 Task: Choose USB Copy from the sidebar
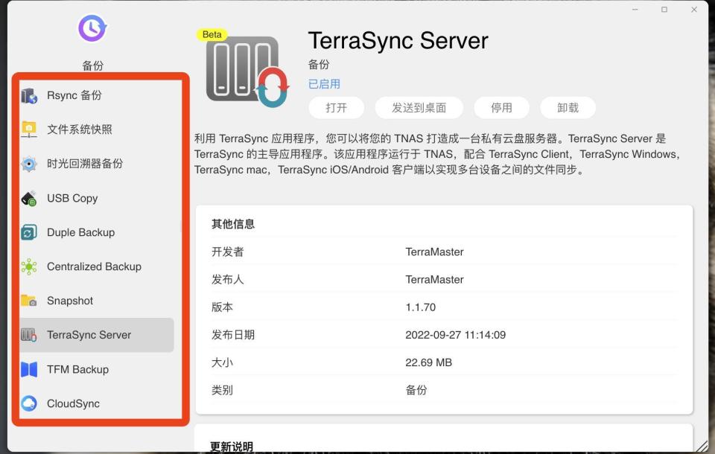(x=97, y=198)
